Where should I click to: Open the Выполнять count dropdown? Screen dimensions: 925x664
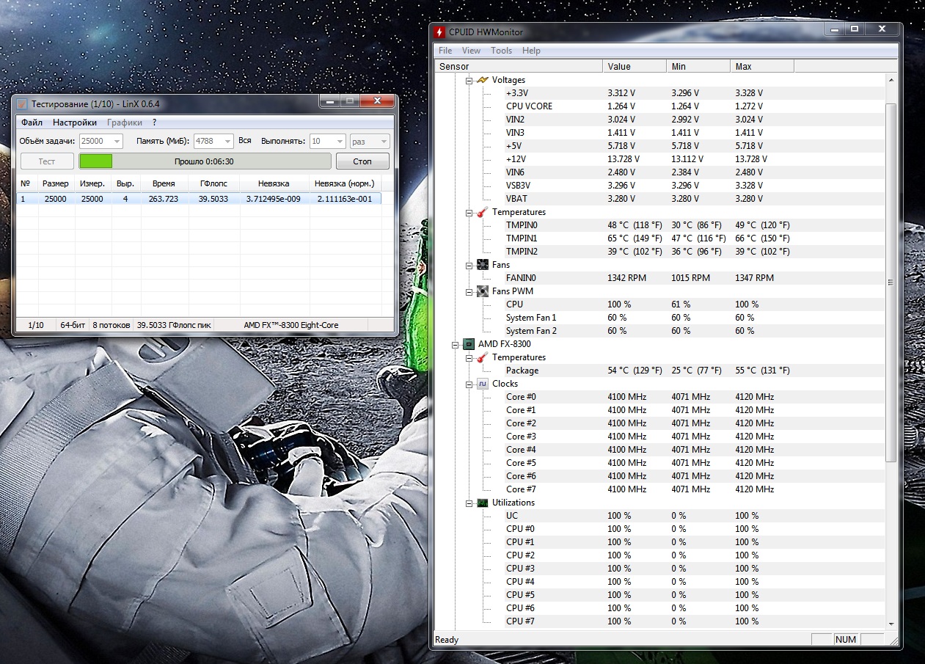coord(340,141)
